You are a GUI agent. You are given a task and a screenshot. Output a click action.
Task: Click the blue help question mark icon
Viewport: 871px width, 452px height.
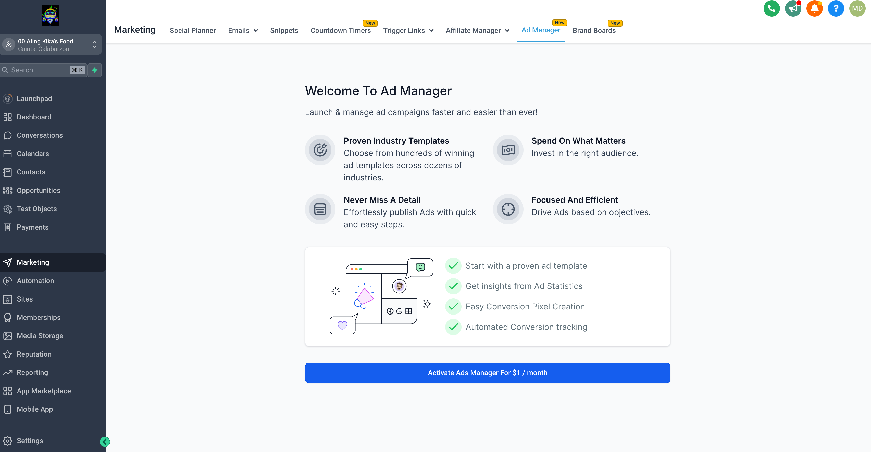(x=836, y=8)
